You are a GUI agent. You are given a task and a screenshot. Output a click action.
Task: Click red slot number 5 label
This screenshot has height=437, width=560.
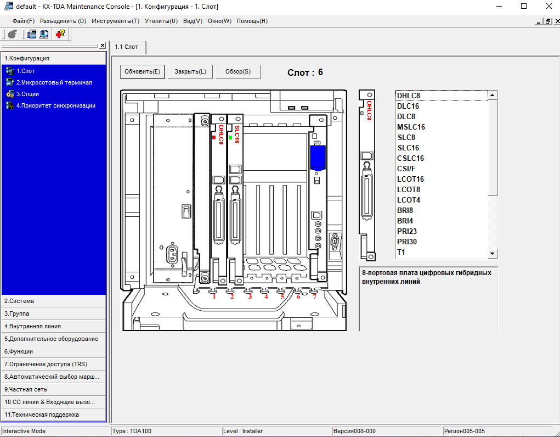click(x=282, y=296)
